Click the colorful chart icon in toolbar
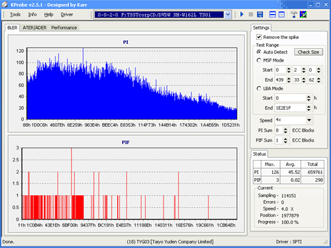This screenshot has width=331, height=248. tap(303, 15)
